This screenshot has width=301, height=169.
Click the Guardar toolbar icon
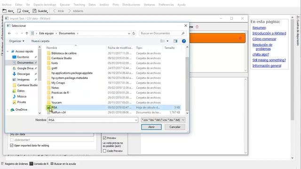tap(34, 11)
